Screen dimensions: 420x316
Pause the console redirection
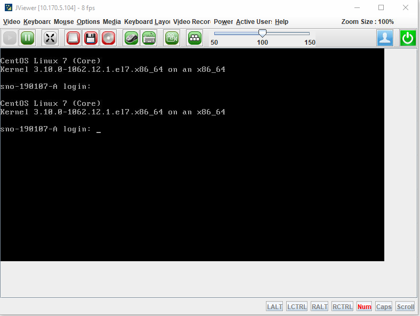coord(27,38)
